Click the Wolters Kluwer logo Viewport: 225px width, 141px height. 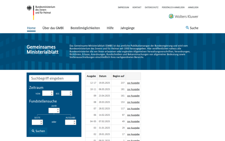[183, 16]
